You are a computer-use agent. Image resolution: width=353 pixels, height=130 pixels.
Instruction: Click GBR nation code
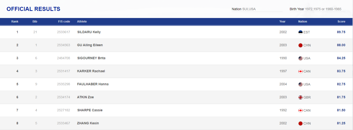coord(307,97)
